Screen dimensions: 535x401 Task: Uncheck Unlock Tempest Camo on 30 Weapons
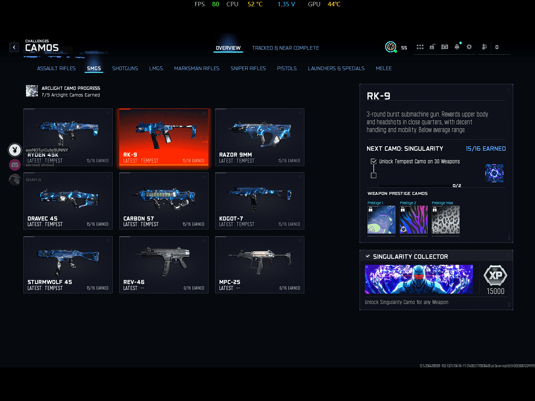pos(373,161)
